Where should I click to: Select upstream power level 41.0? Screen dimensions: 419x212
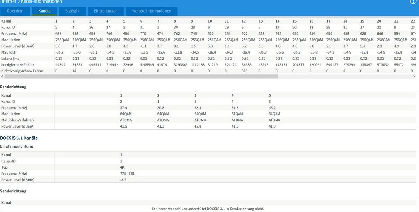tap(235, 126)
